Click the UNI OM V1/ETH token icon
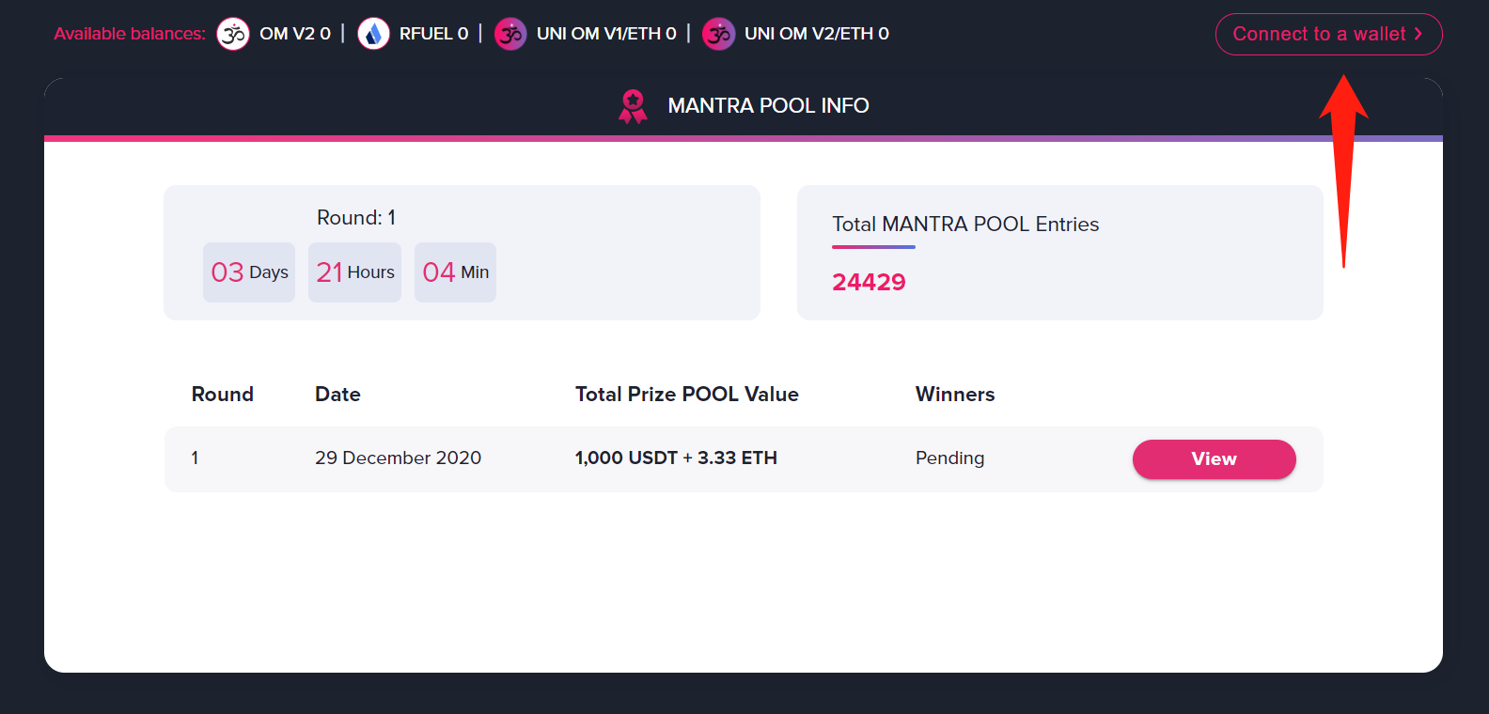Viewport: 1489px width, 714px height. [x=510, y=34]
